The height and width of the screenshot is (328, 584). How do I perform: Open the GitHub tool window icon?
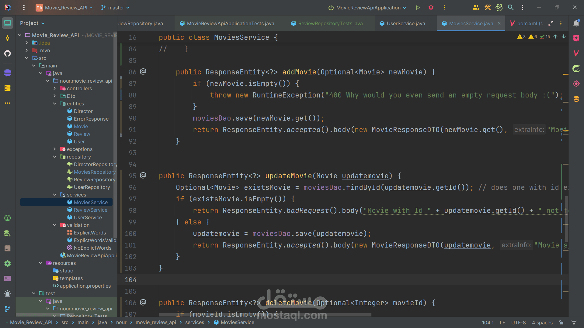(x=8, y=53)
